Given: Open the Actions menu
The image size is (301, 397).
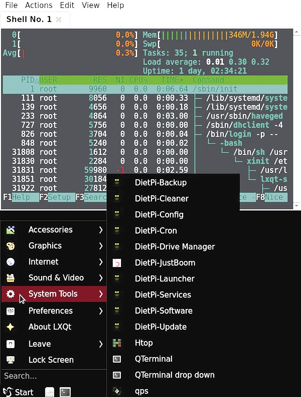Looking at the screenshot, I should 39,5.
